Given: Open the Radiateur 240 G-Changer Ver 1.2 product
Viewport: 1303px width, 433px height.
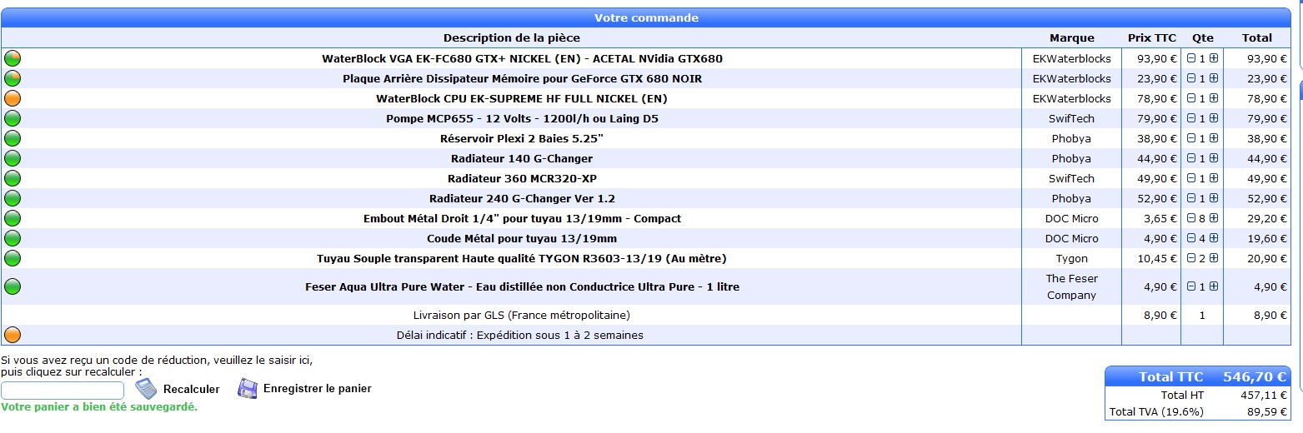Looking at the screenshot, I should click(522, 198).
